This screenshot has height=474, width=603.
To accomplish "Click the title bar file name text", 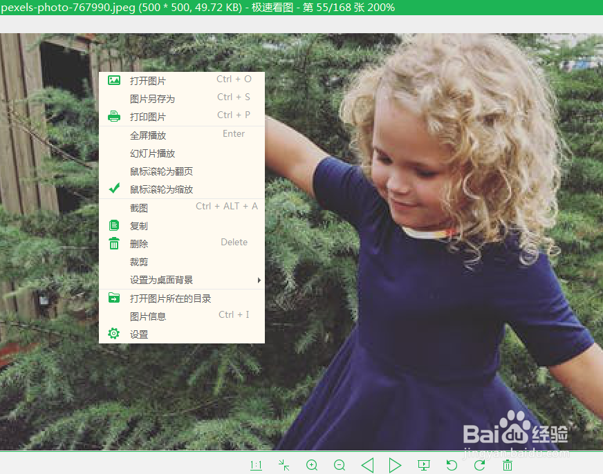I will coord(68,8).
